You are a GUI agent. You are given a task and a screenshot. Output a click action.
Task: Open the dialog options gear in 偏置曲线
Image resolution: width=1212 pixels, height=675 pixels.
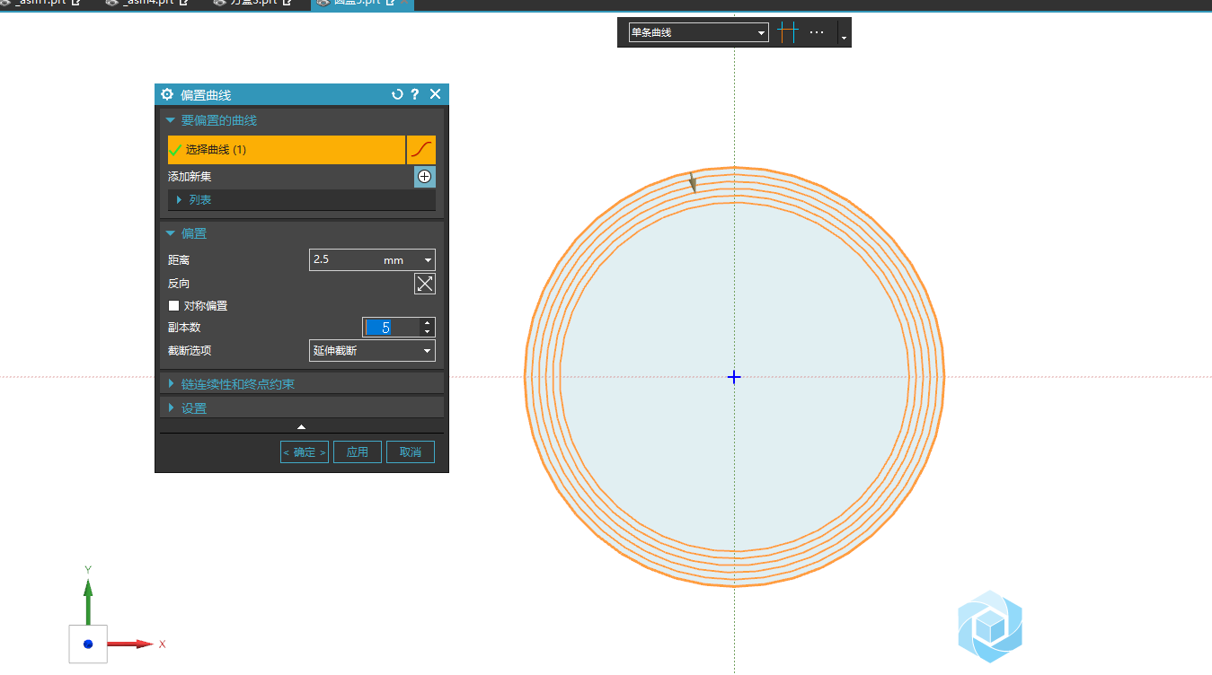click(x=166, y=94)
